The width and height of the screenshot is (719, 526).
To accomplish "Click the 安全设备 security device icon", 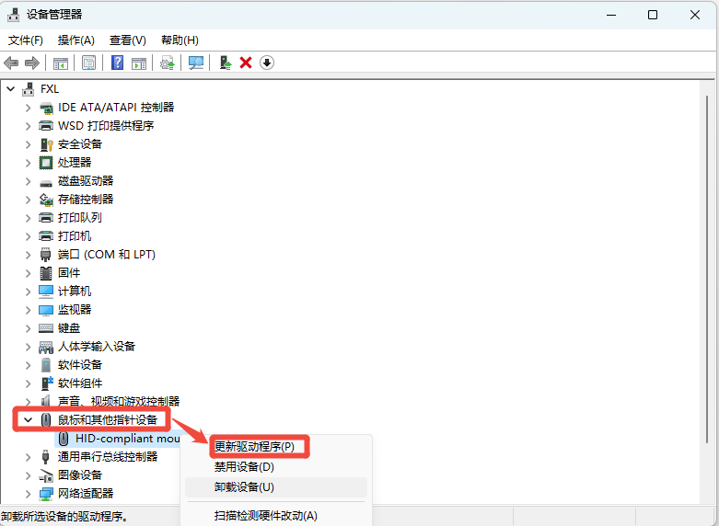I will (x=46, y=144).
